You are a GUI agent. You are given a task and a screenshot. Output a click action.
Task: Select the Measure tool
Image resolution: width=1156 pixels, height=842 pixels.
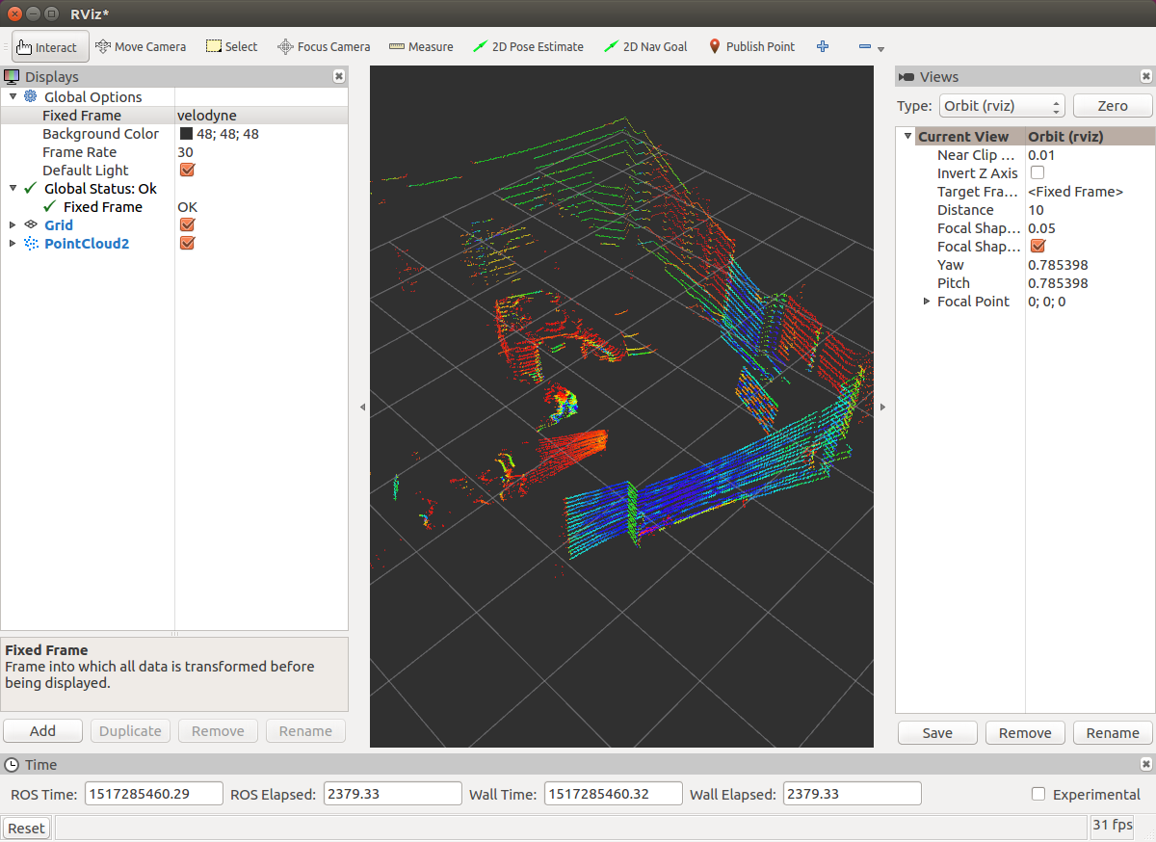click(421, 45)
